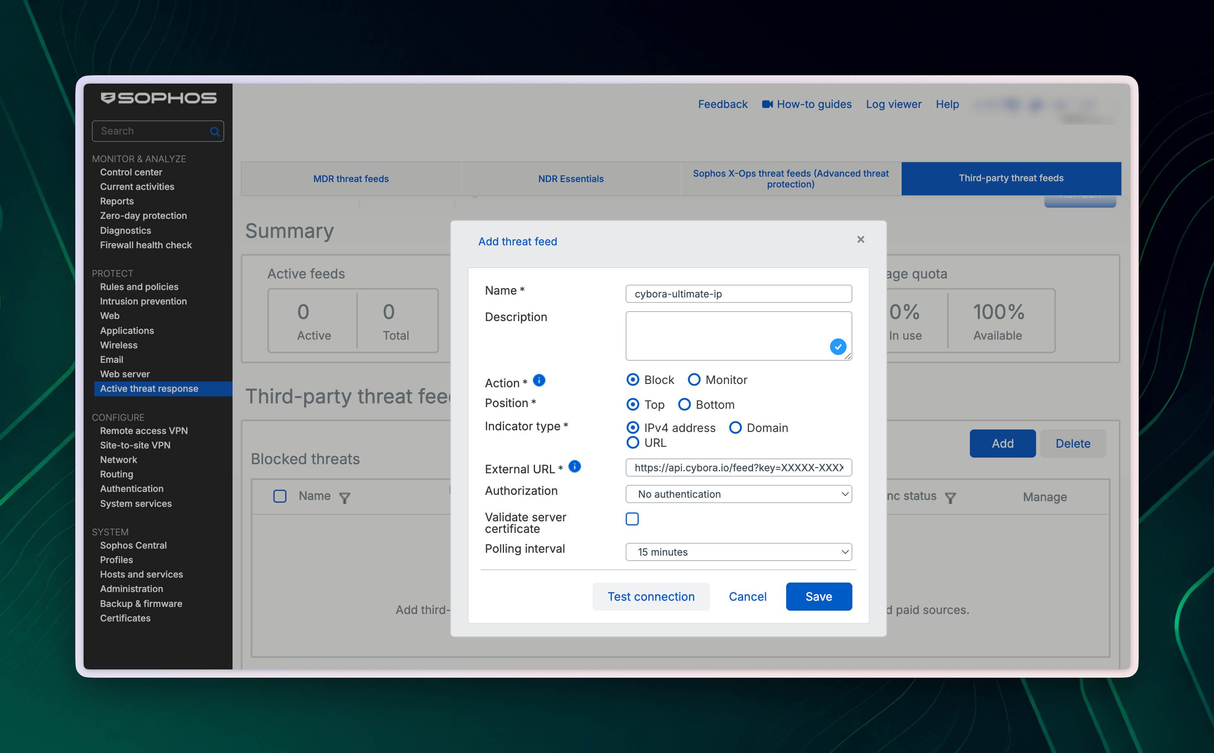Click the Test connection button

click(x=651, y=597)
